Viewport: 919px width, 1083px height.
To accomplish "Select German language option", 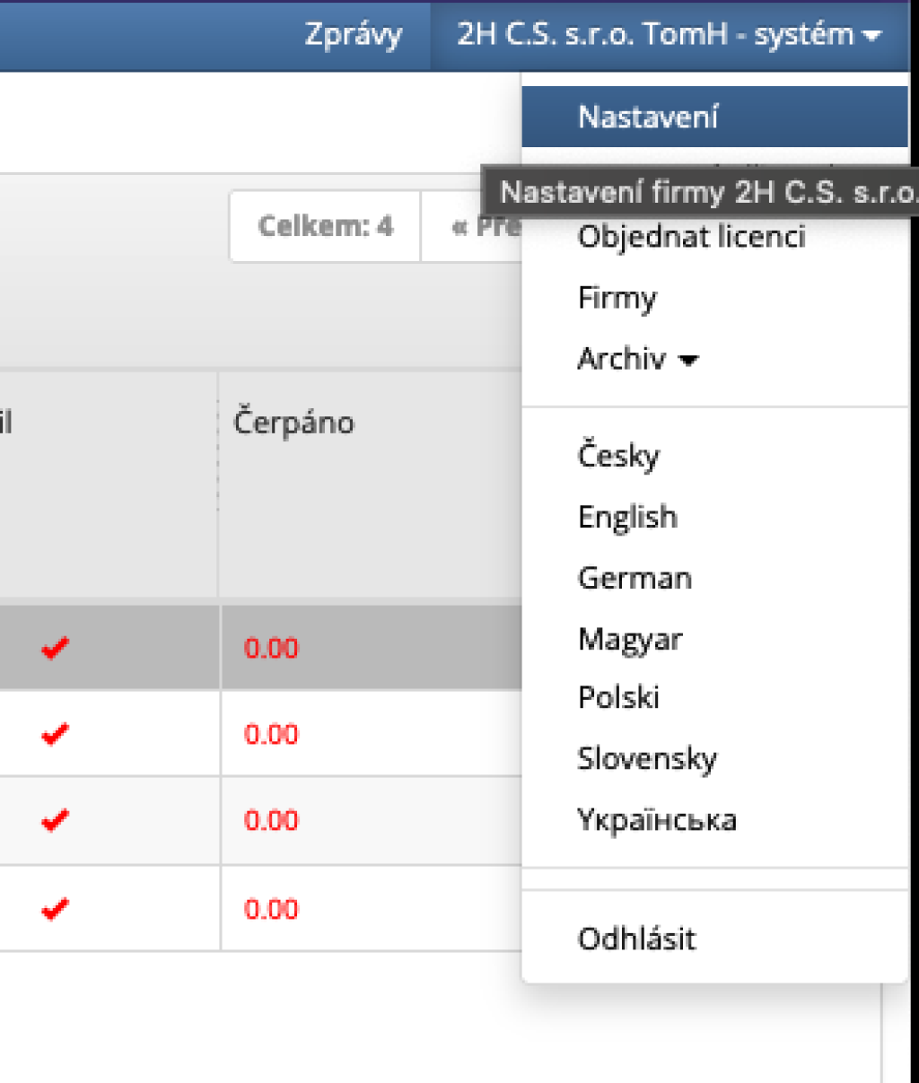I will [635, 578].
